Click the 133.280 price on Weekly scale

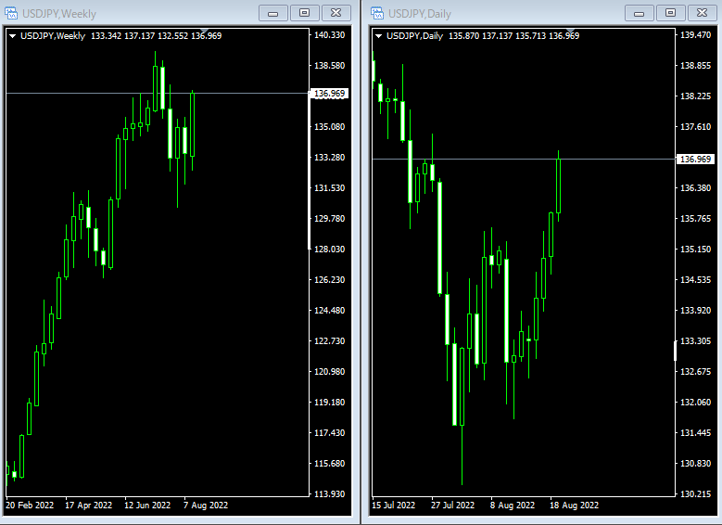pos(329,157)
